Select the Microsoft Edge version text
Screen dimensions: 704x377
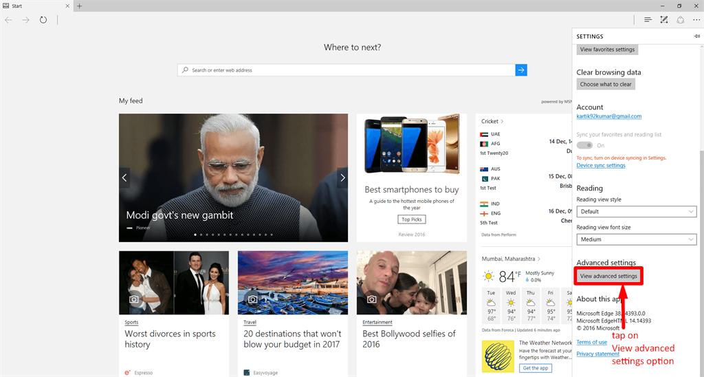[x=610, y=313]
